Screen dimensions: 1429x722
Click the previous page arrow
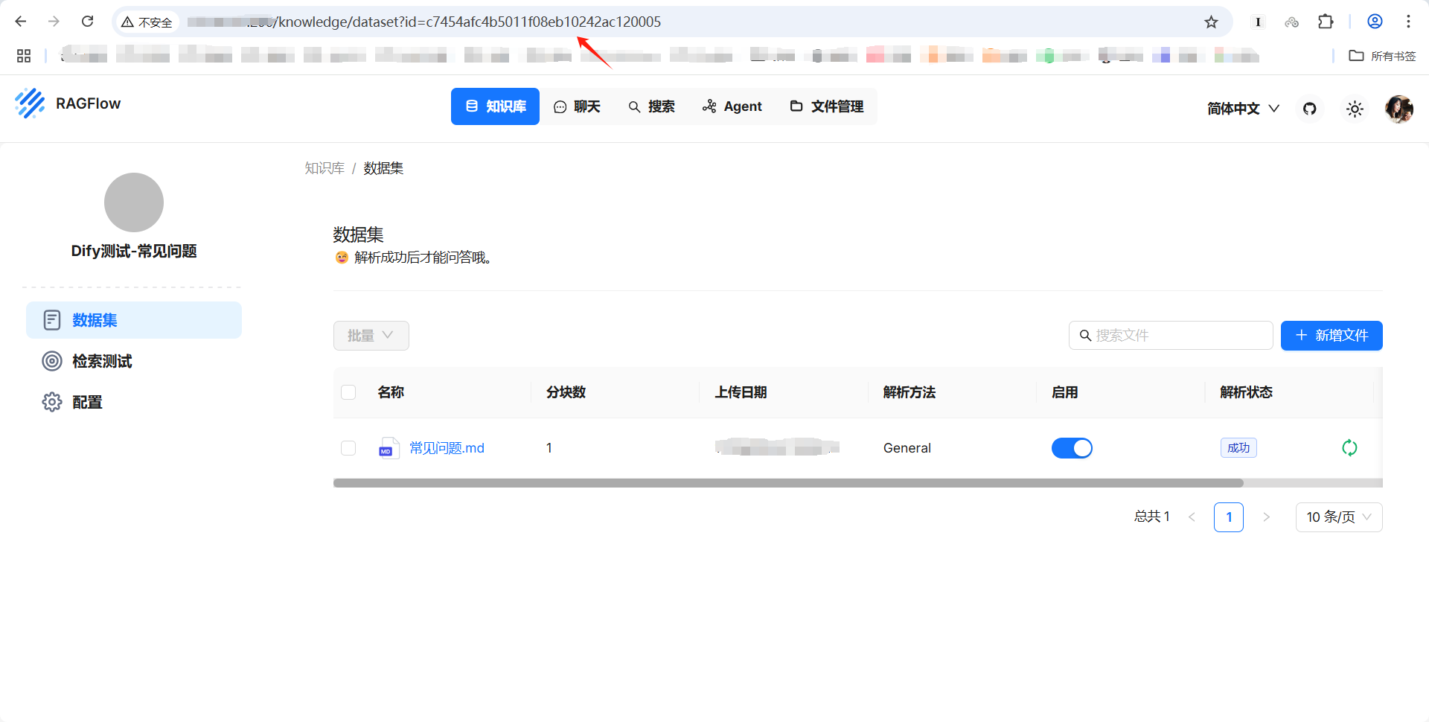coord(1192,517)
